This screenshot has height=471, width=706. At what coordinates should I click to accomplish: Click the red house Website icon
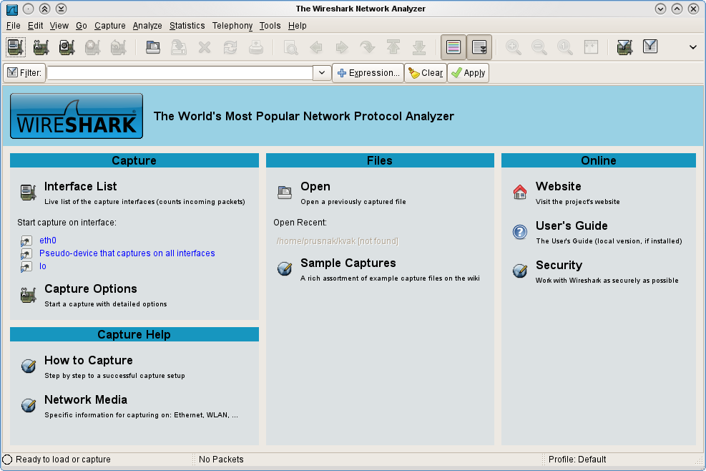point(519,192)
